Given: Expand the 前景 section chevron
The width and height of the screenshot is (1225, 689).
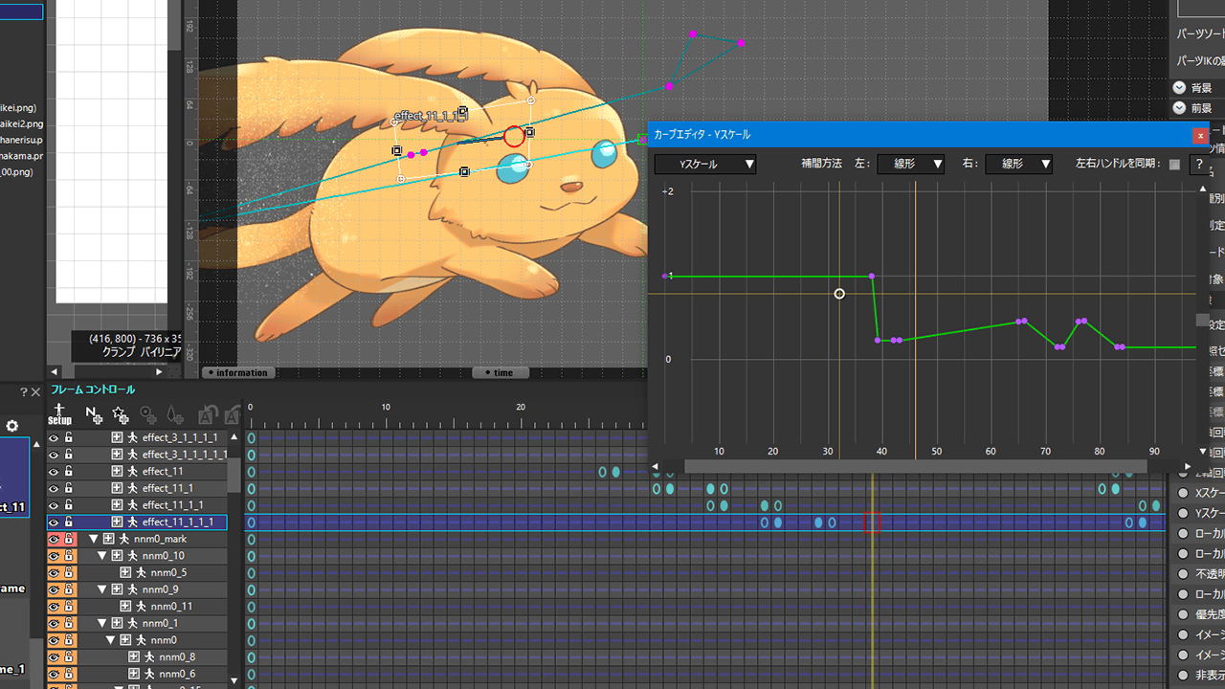Looking at the screenshot, I should coord(1179,108).
